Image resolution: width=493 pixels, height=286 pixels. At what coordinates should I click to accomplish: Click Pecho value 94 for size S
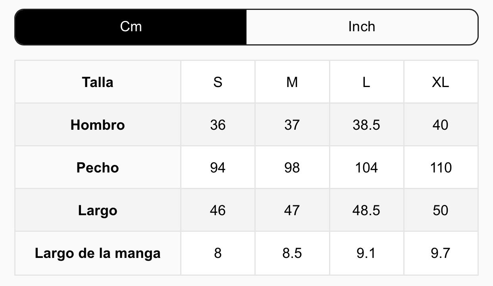click(218, 168)
